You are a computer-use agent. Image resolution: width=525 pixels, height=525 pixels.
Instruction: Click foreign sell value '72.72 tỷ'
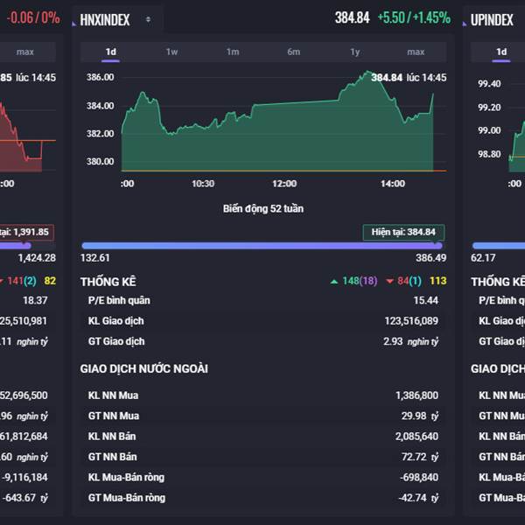point(420,457)
